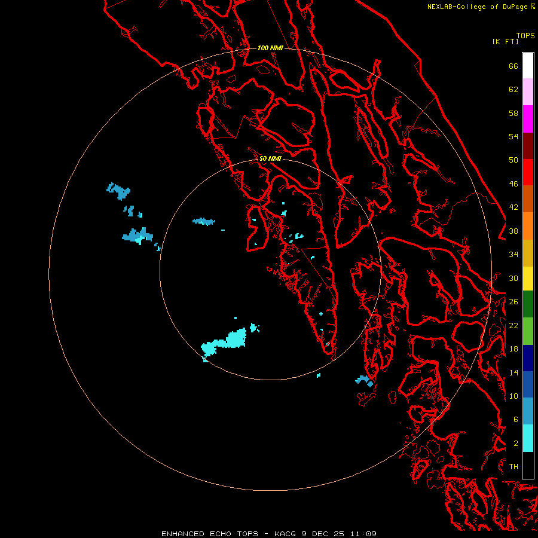Viewport: 538px width, 538px height.
Task: Click the blue echo southeast outside the 50 NMI ring
Action: click(365, 381)
